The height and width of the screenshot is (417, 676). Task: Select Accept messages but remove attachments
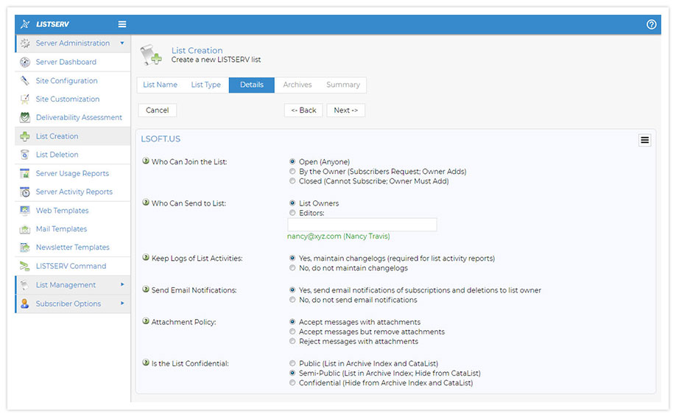tap(292, 332)
